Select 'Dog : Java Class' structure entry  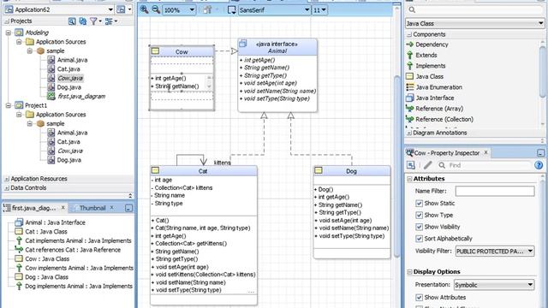pyautogui.click(x=46, y=277)
